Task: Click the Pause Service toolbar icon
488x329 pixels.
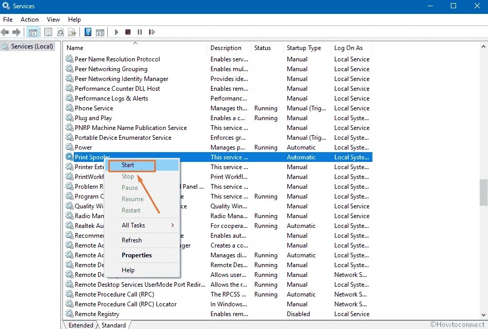Action: coord(139,32)
